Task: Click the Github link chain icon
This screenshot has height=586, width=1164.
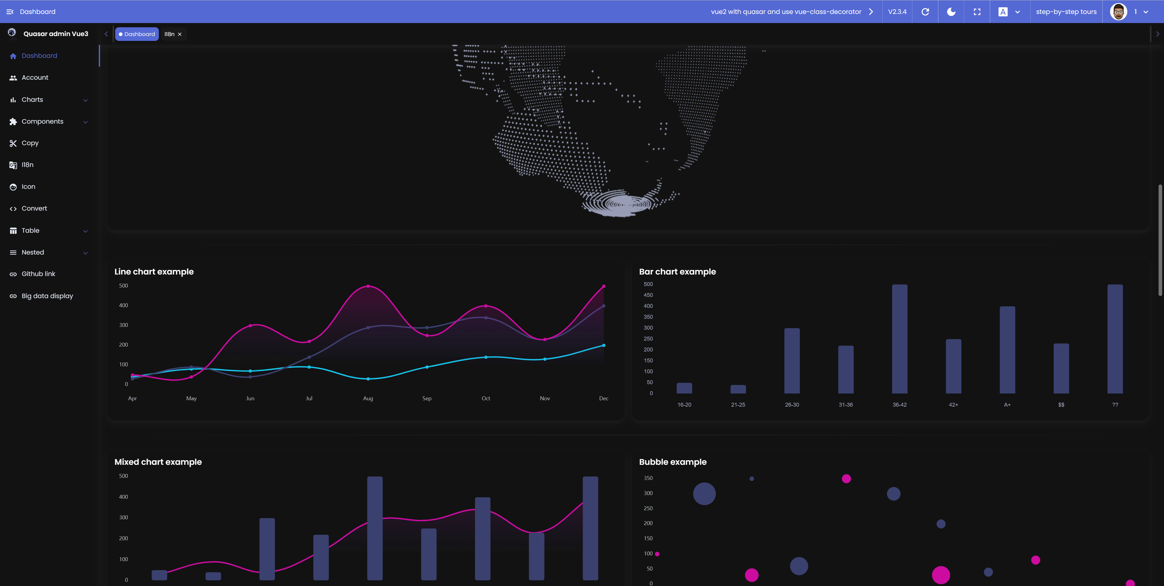Action: click(x=13, y=274)
